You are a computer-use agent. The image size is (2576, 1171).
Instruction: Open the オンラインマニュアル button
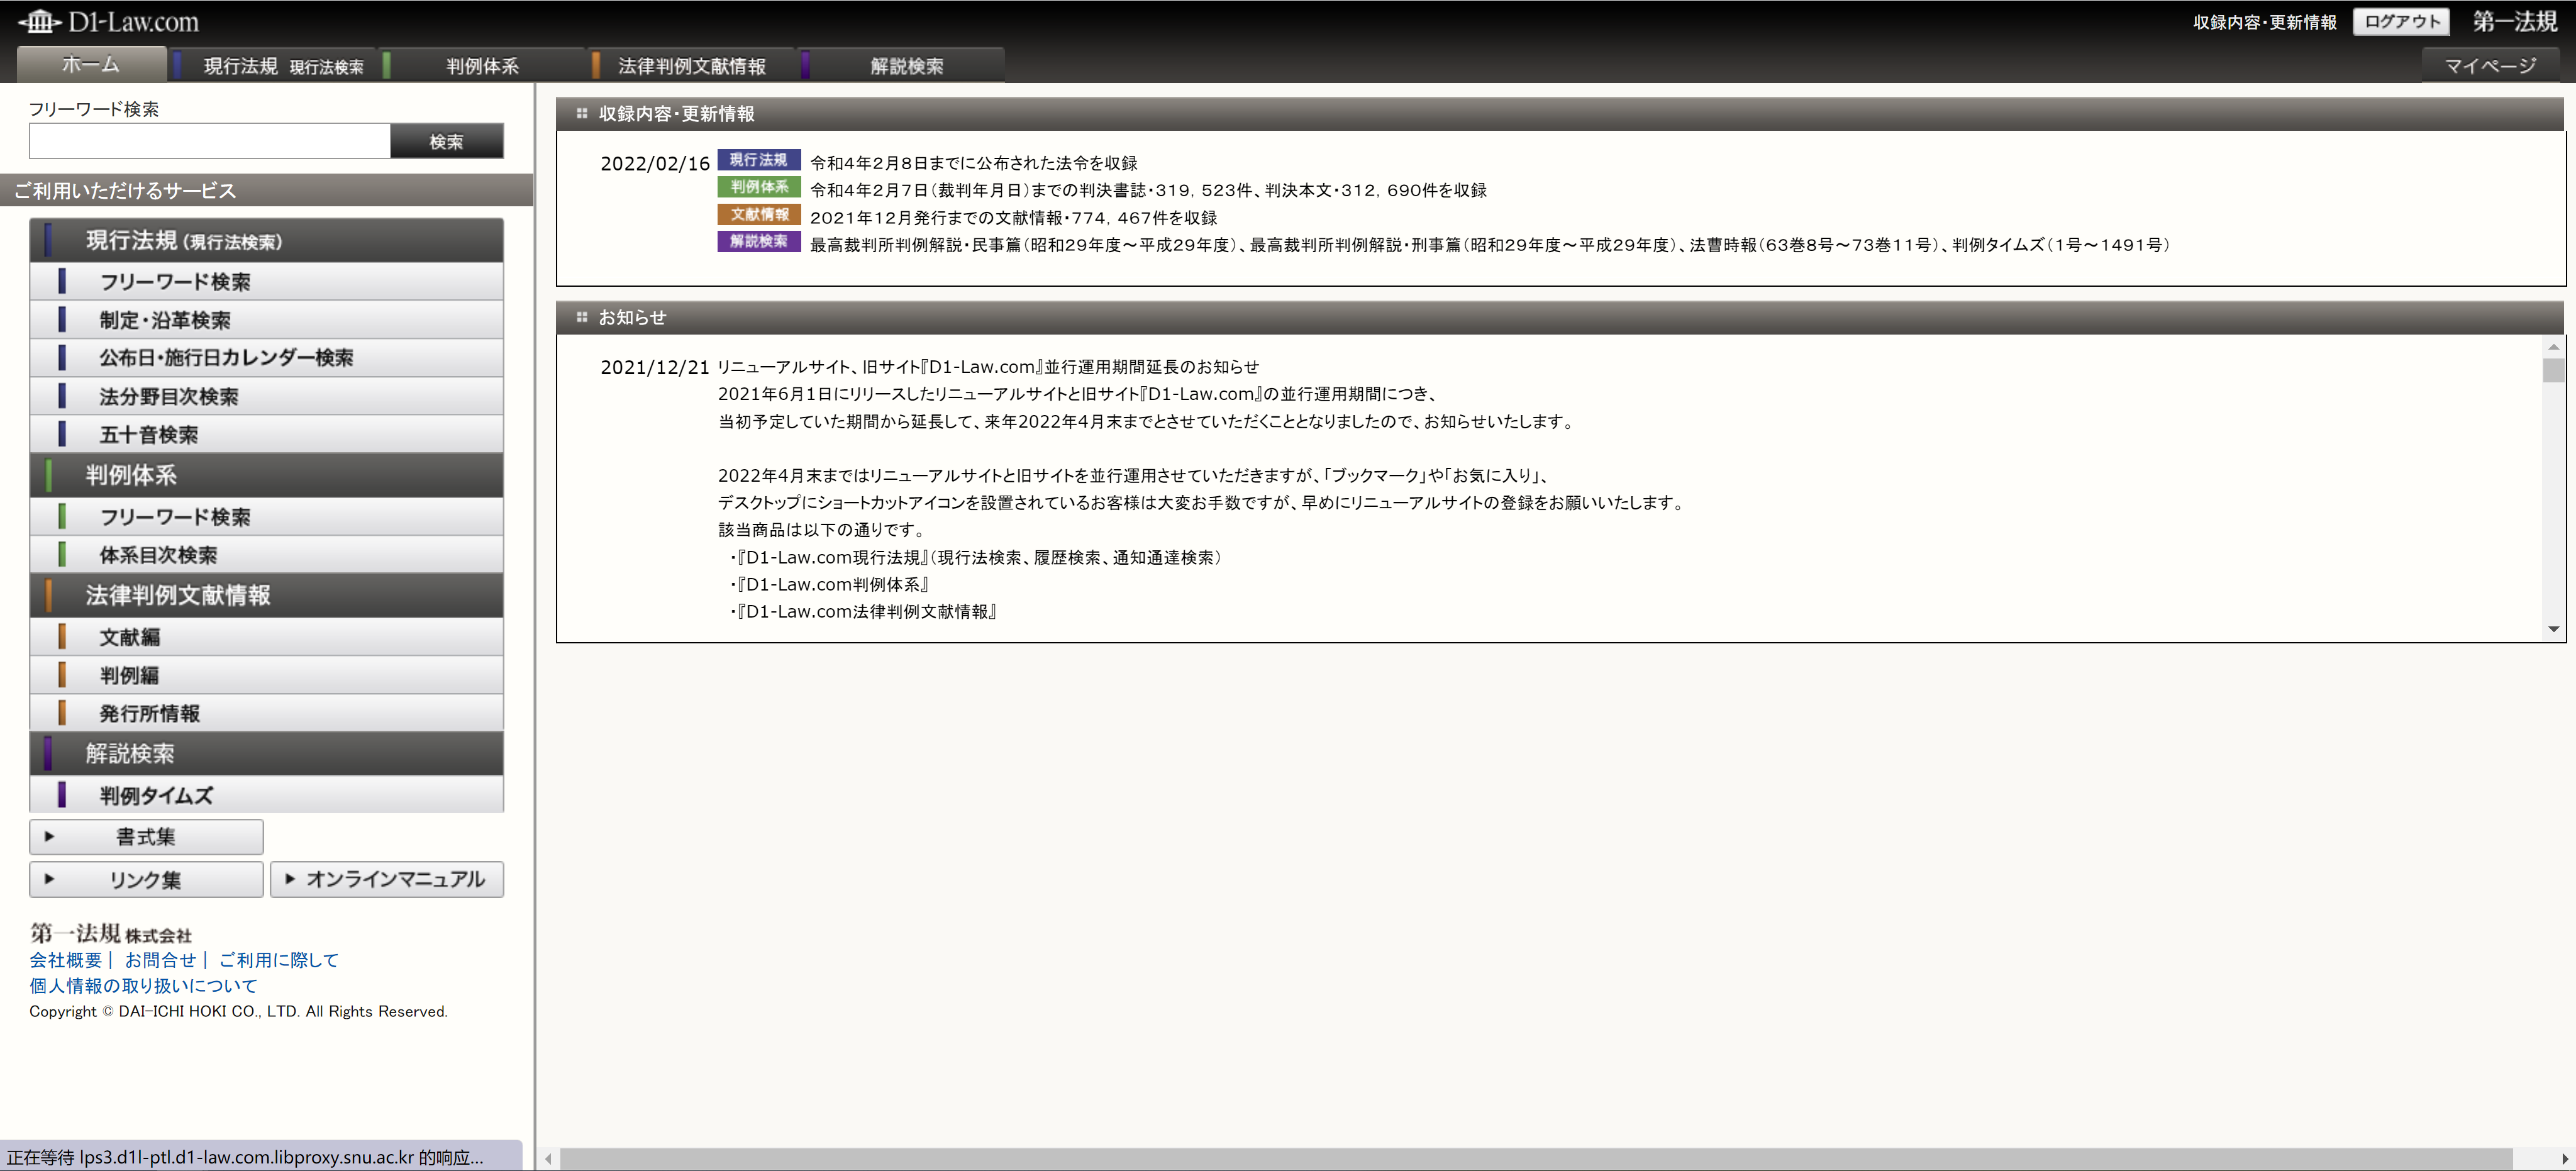pos(387,880)
